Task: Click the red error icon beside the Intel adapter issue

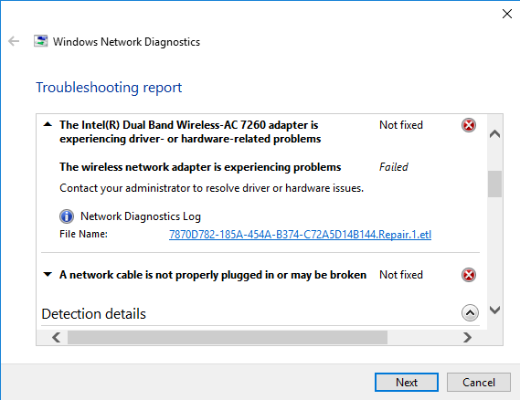Action: 469,125
